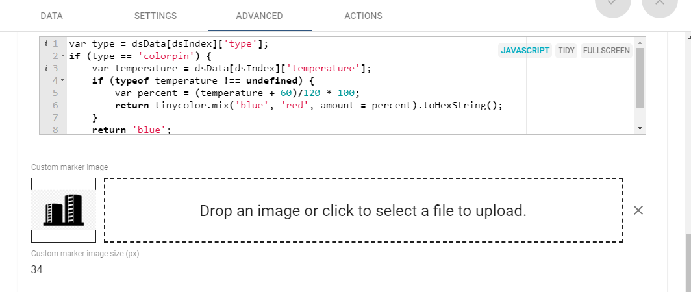The width and height of the screenshot is (691, 292).
Task: Click the checkmark apply changes button
Action: pos(612,5)
